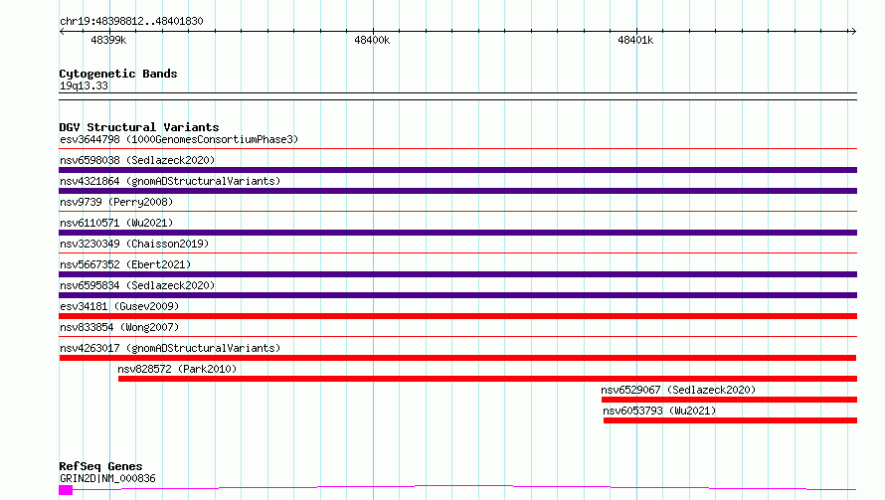Click the purple bar under nsv6595834
This screenshot has width=885, height=500.
point(457,295)
